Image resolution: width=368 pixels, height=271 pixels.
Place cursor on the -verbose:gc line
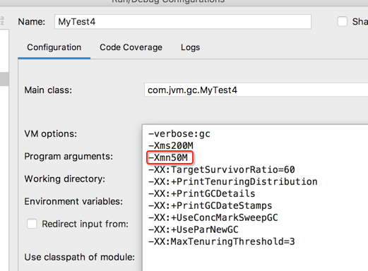179,133
